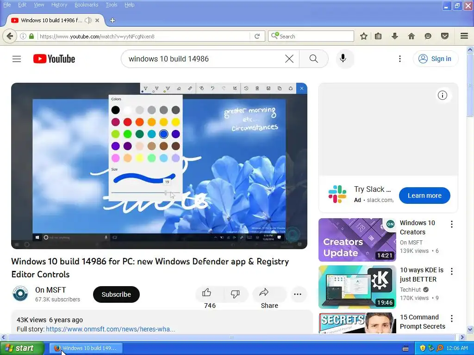Click the Windows Start button
Viewport: 474px width, 355px height.
tap(22, 348)
